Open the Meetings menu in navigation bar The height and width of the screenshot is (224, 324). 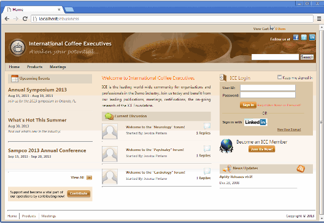point(58,67)
